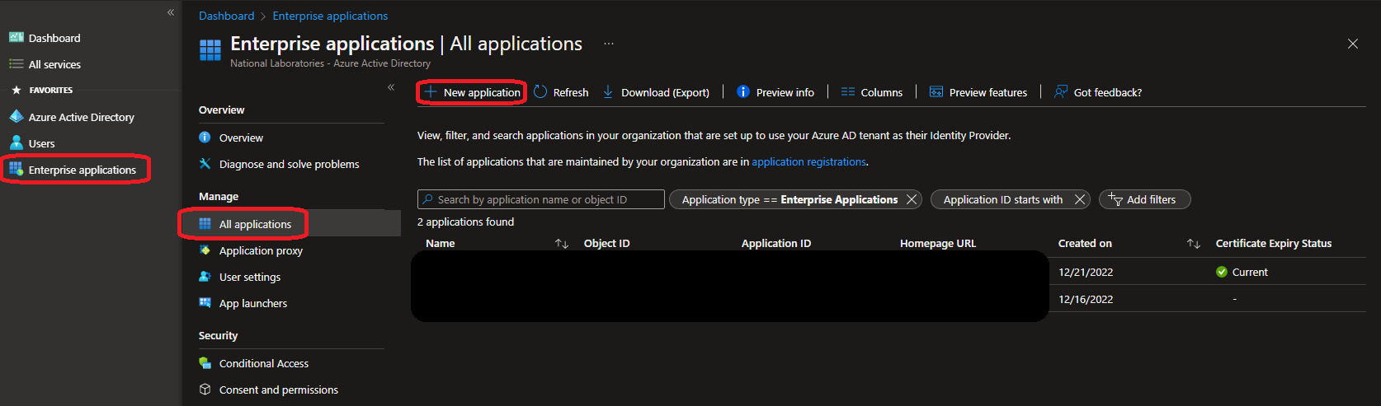Open Preview info
Viewport: 1381px width, 406px height.
point(775,92)
